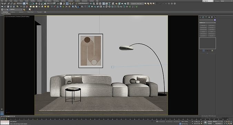Viewport: 233px width, 125px height.
Task: Open the reference coordinate system dropdown
Action: click(50, 3)
